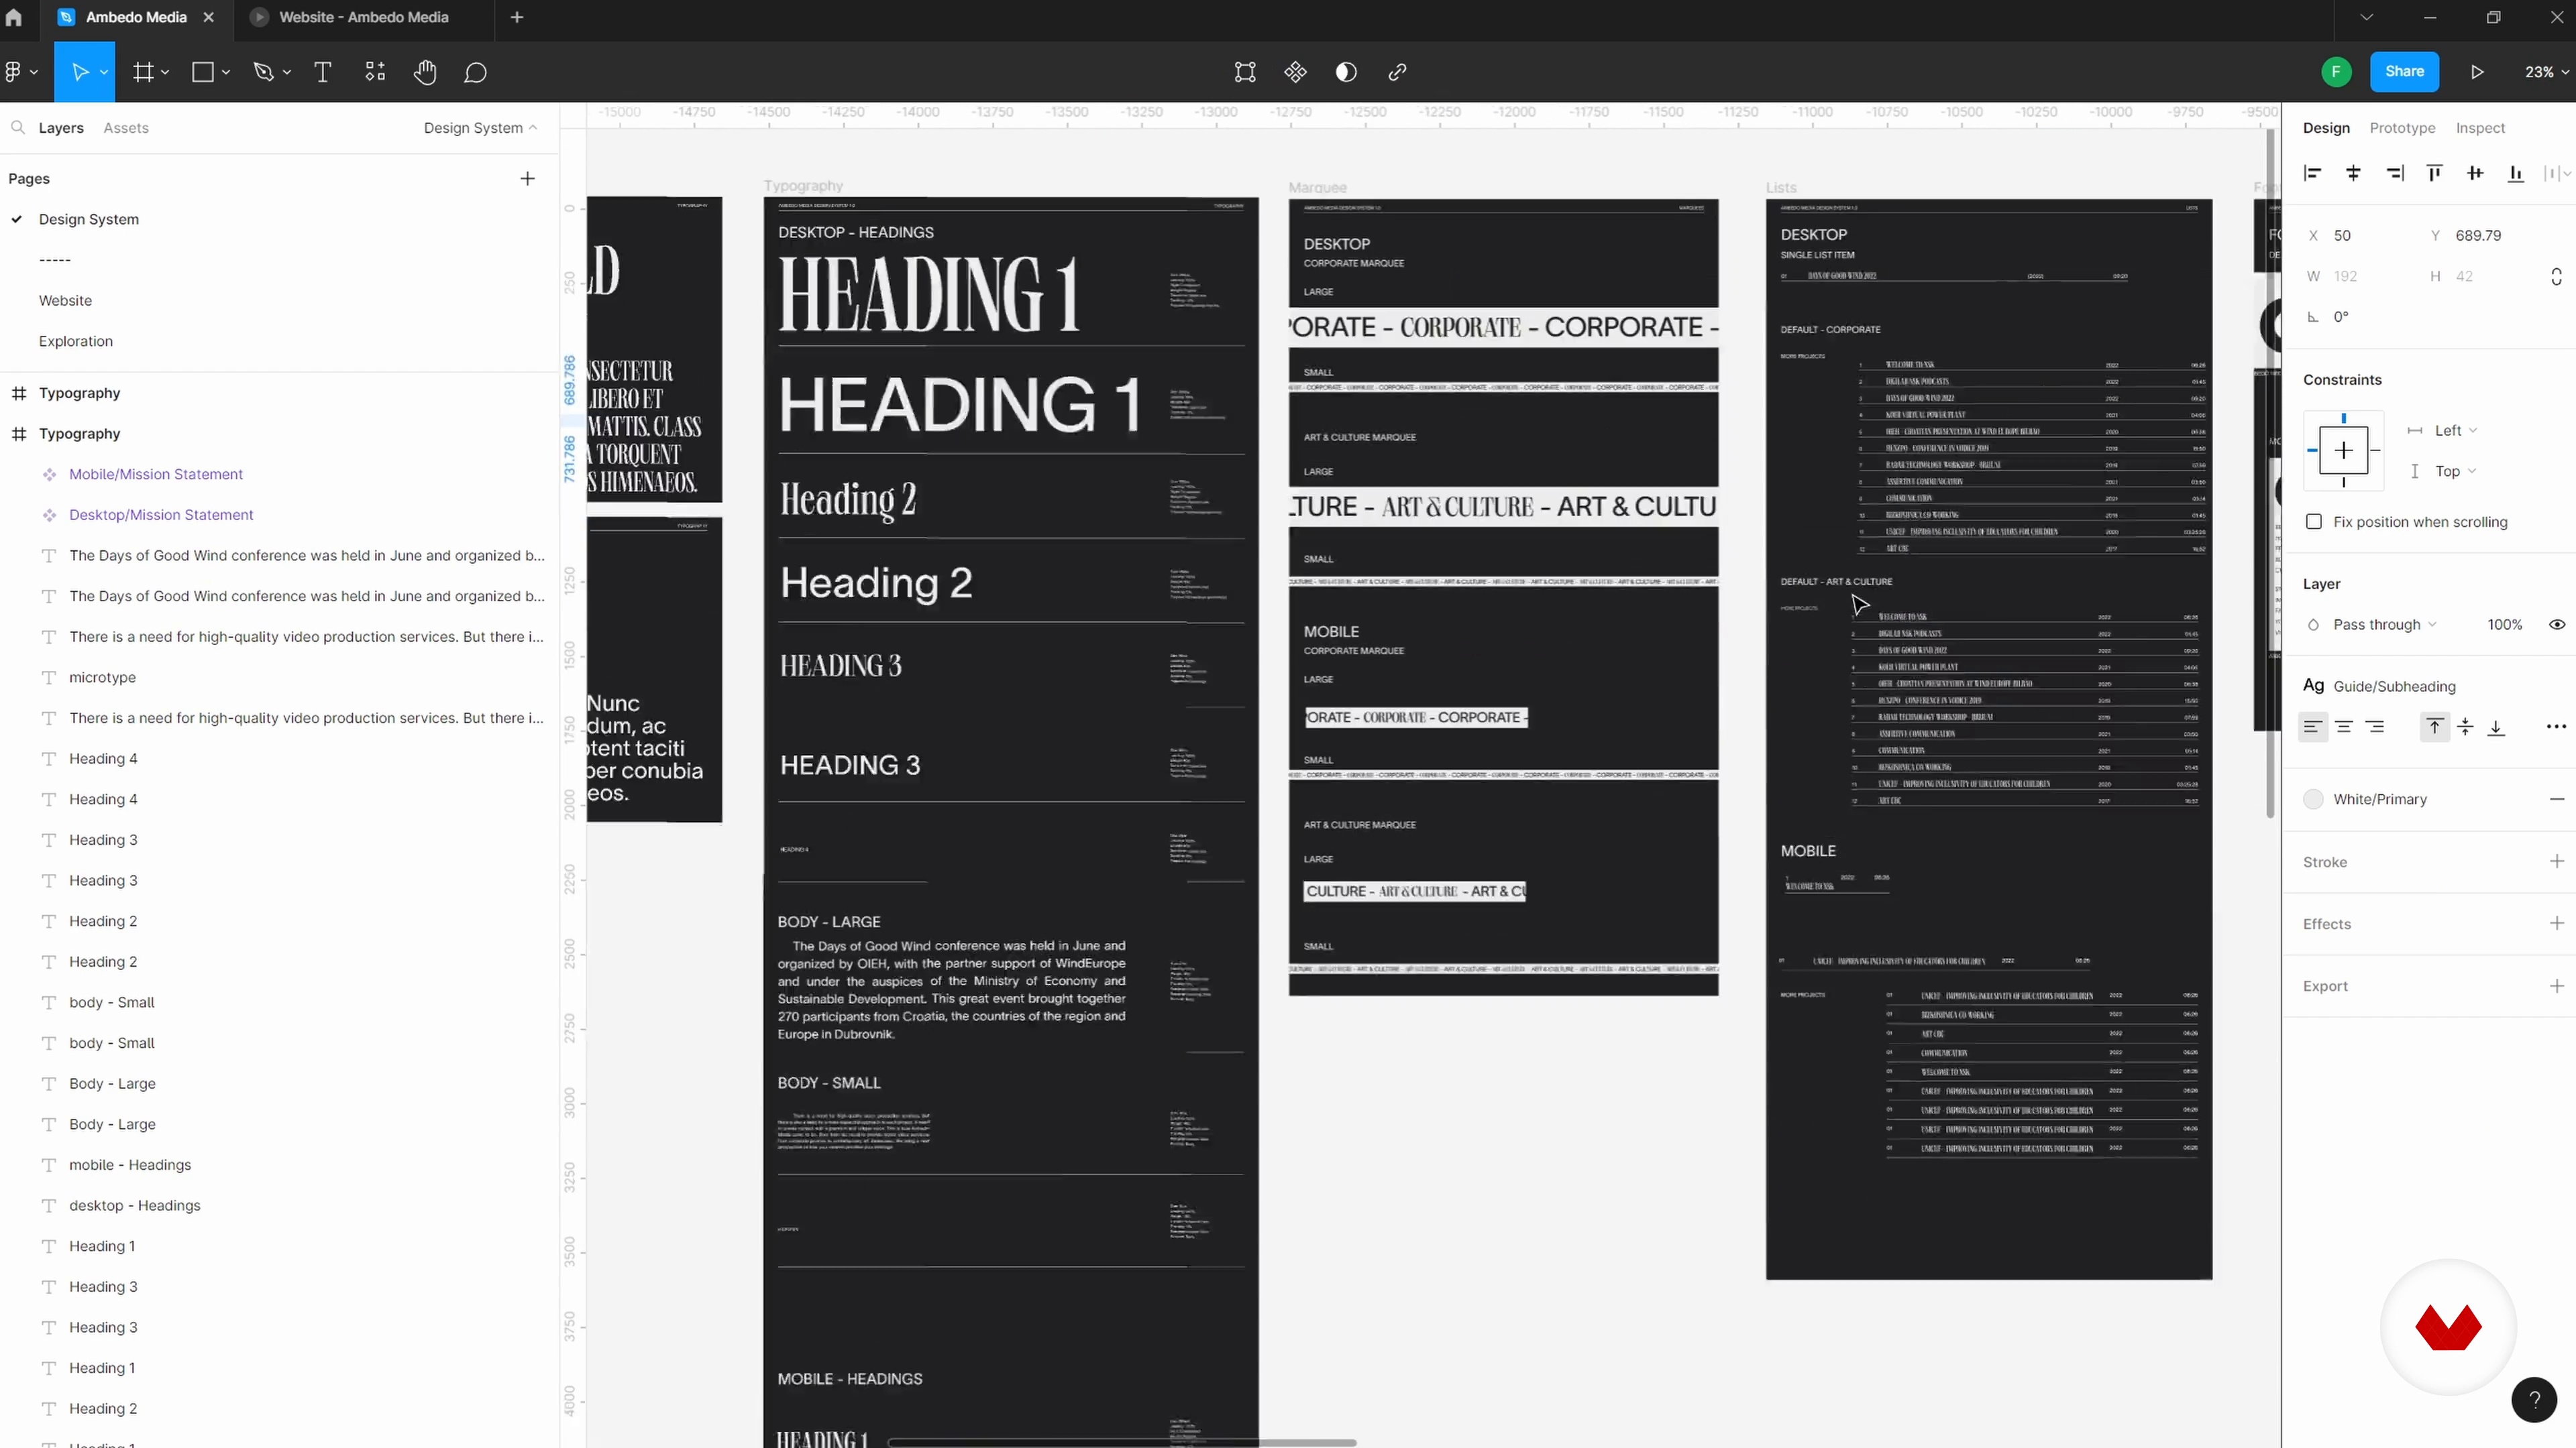2576x1448 pixels.
Task: Click the Edit object icon in toolbar
Action: 1245,72
